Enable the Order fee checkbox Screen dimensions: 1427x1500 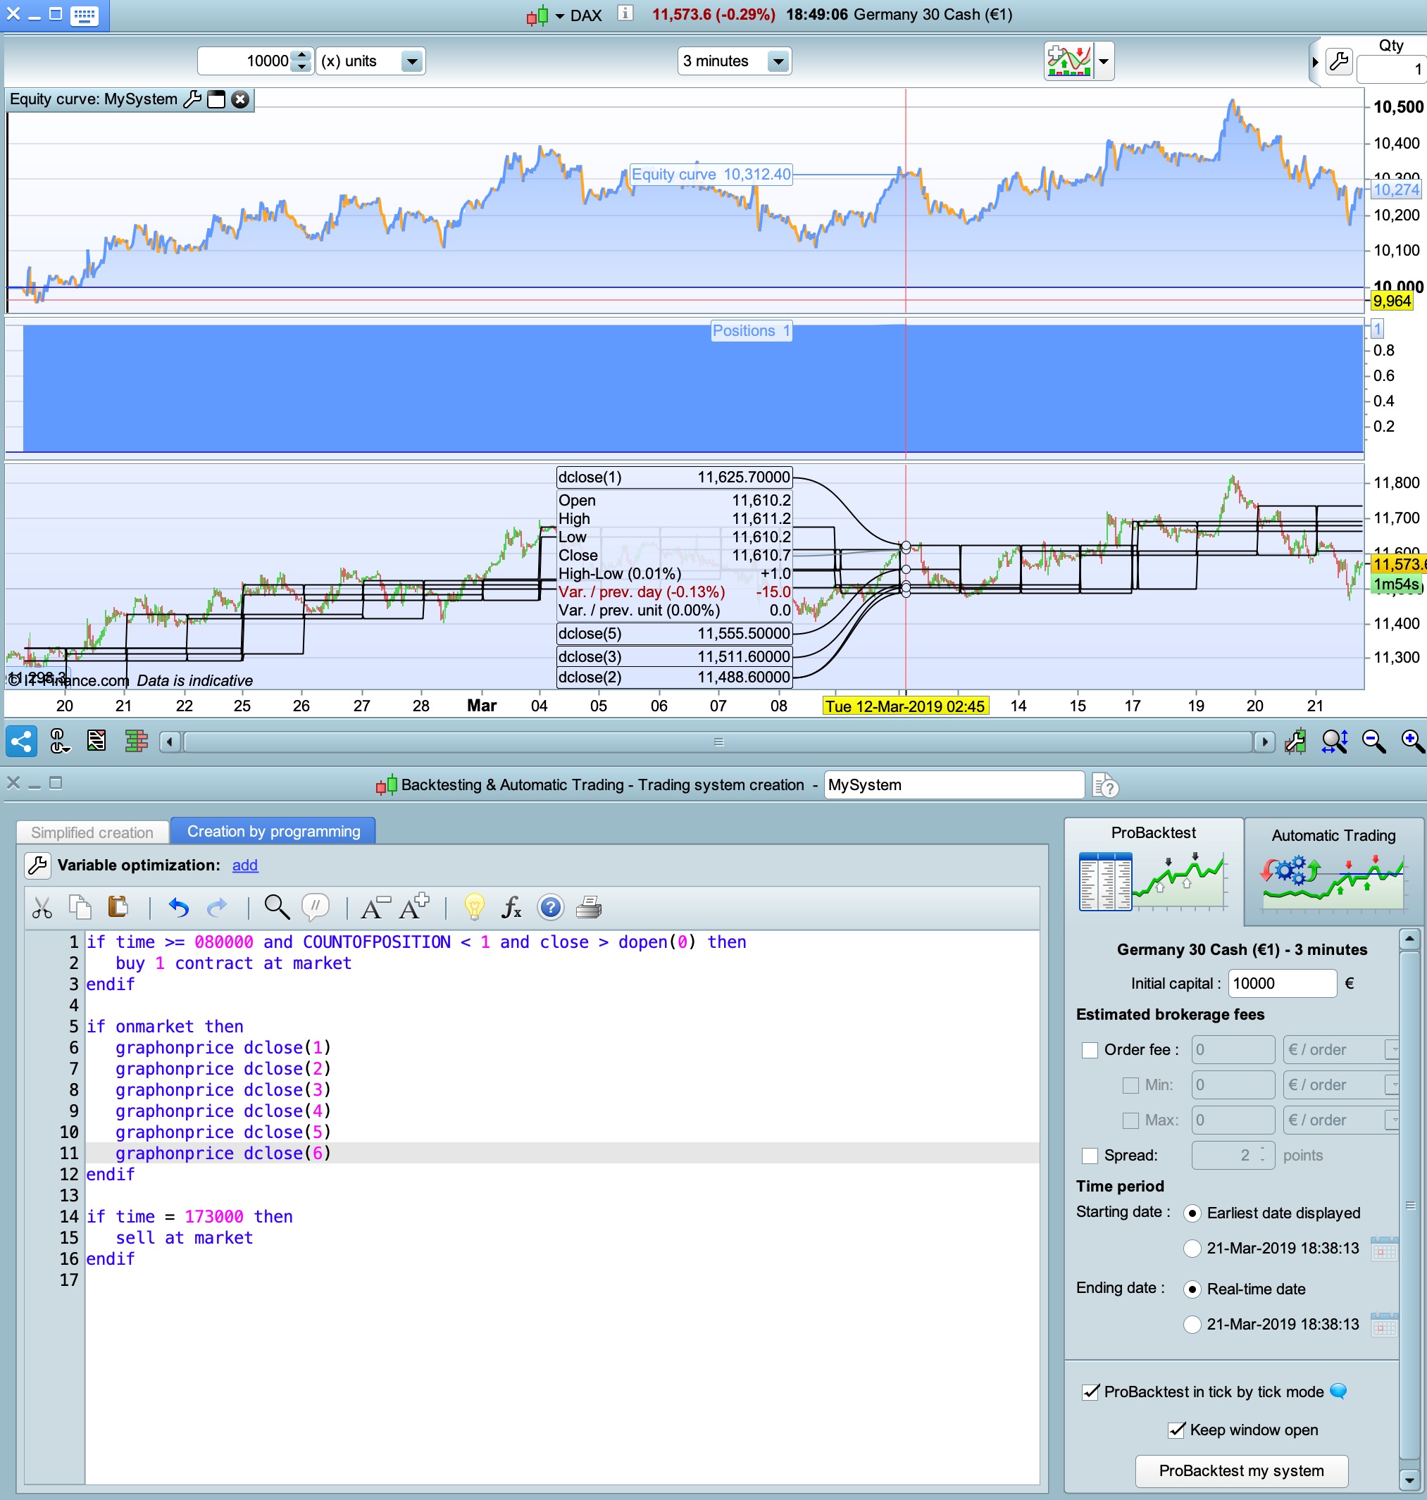click(x=1089, y=1050)
